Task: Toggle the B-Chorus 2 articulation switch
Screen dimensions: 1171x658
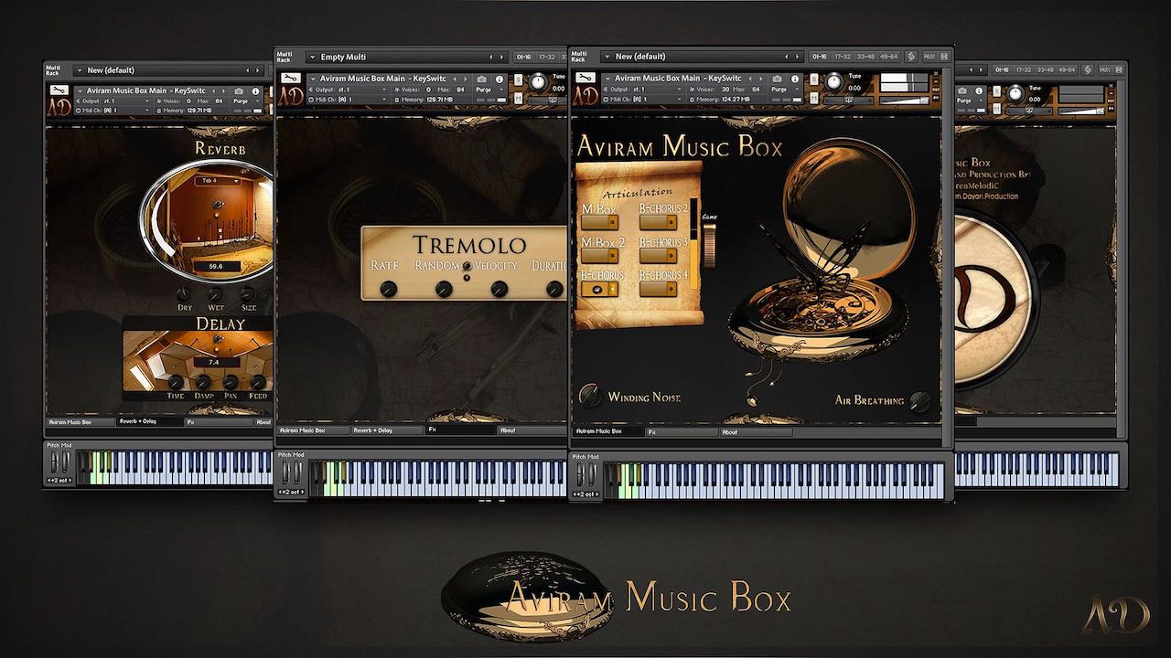Action: (x=662, y=223)
